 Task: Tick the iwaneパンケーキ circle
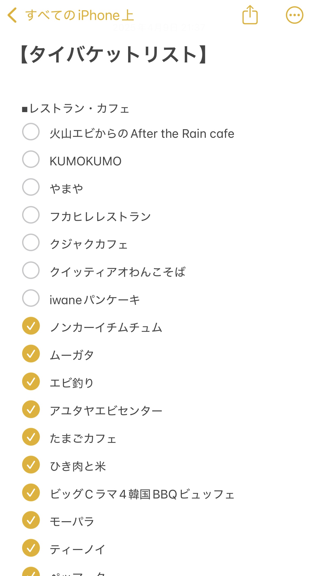point(31,298)
